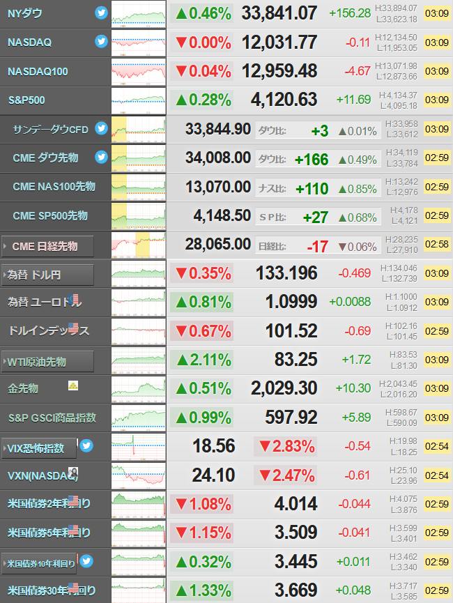Open the 金先物 link
Screen dimensions: 453x603
(23, 388)
